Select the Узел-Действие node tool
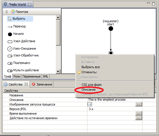Image resolution: width=159 pixels, height=136 pixels. (x=21, y=41)
